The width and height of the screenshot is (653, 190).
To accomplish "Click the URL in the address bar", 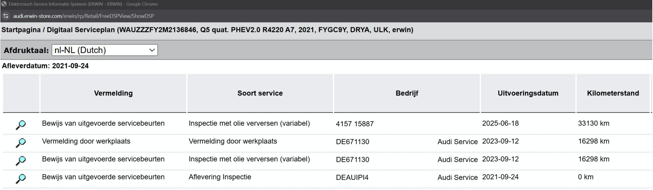I will click(x=83, y=16).
